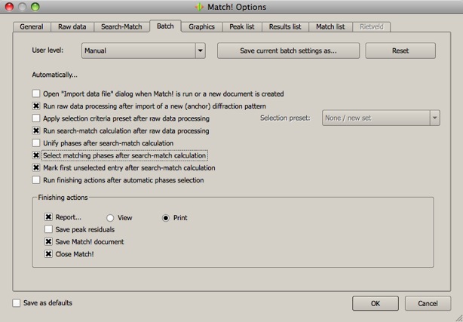Image resolution: width=463 pixels, height=322 pixels.
Task: Uncheck Mark first unselected entry checkbox
Action: (36, 168)
